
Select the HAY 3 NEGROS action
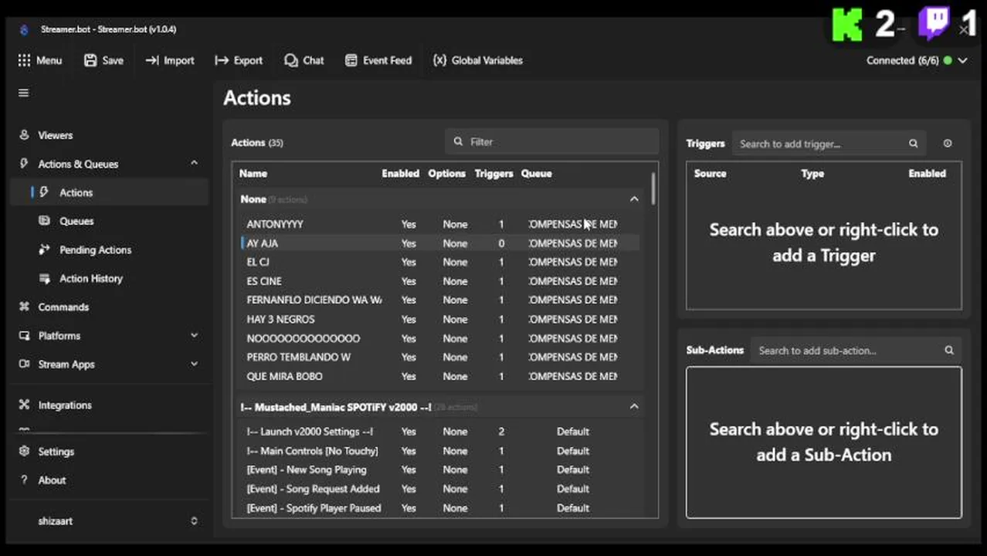coord(439,319)
